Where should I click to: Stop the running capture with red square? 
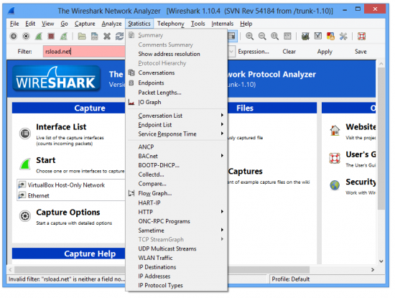click(x=51, y=37)
